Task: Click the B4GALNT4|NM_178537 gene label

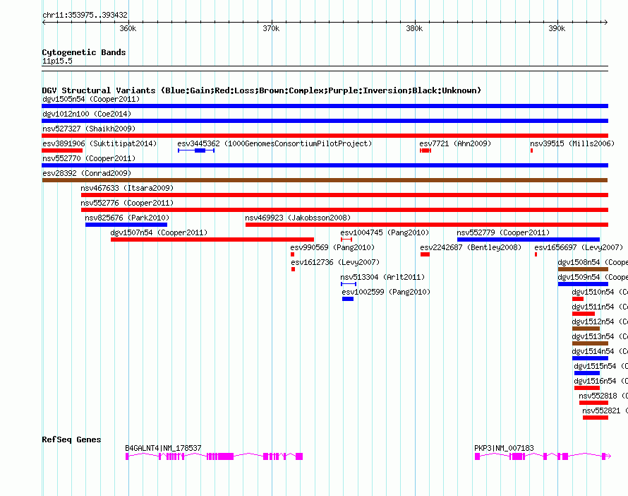Action: point(163,448)
